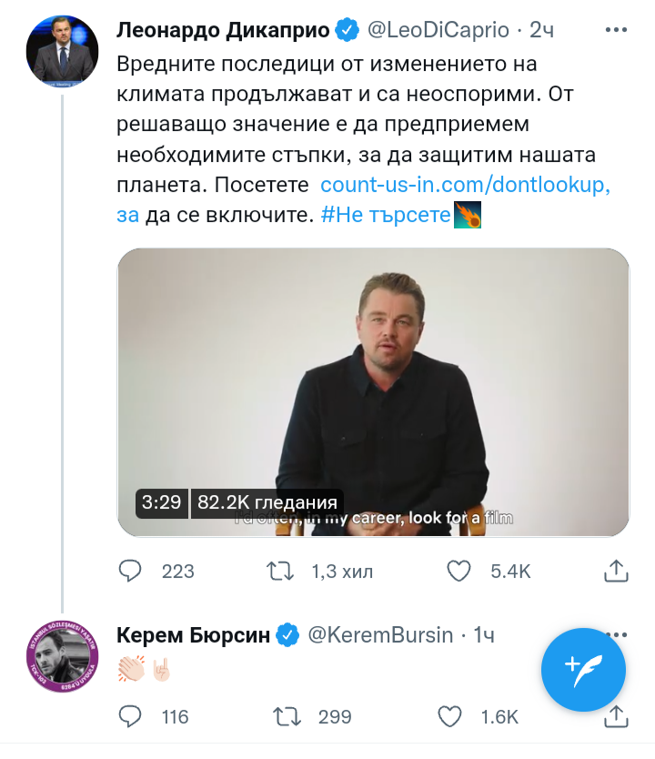
Task: Open the #Не търсете hashtag
Action: pyautogui.click(x=387, y=216)
